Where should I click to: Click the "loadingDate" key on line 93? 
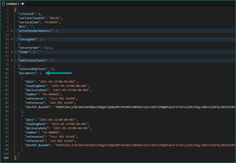37,124
